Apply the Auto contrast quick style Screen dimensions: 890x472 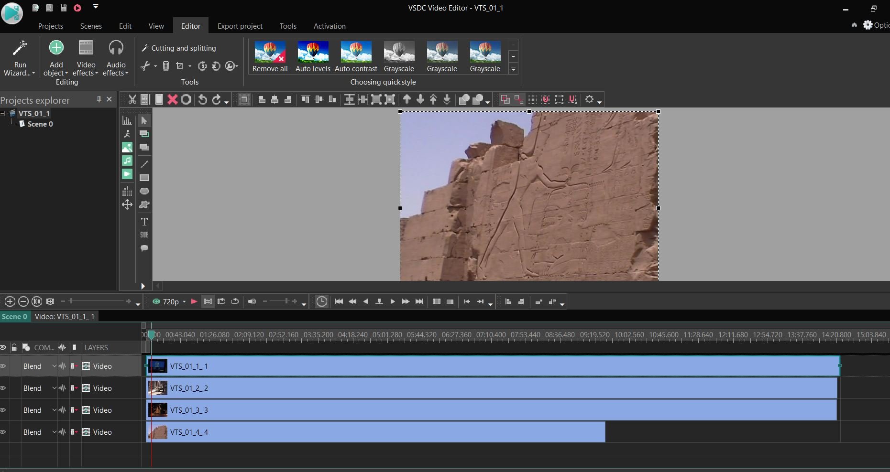[x=356, y=56]
